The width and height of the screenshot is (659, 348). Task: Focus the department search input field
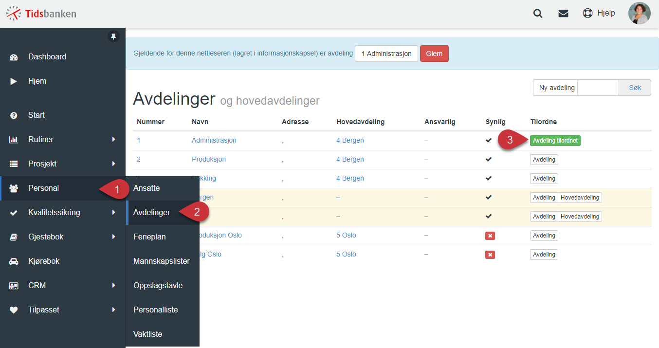[x=598, y=88]
